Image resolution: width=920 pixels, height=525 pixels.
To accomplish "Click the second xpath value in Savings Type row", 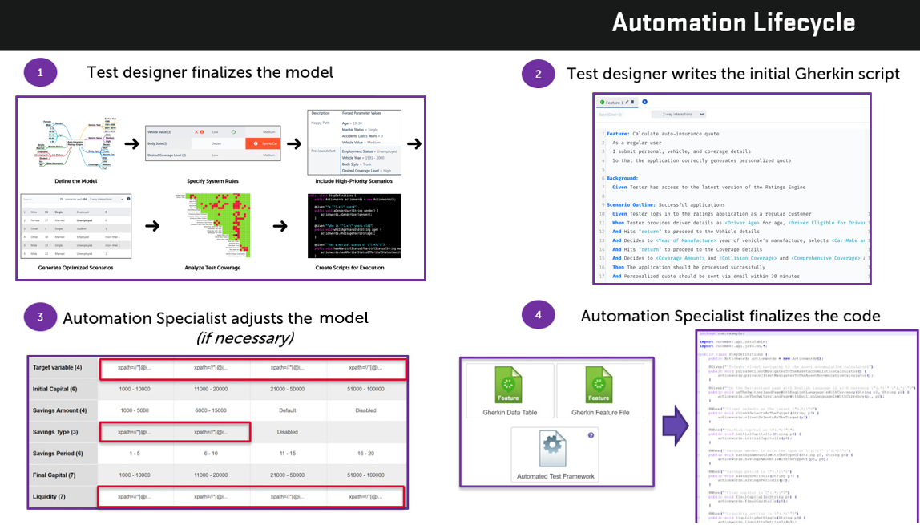I will [x=211, y=432].
